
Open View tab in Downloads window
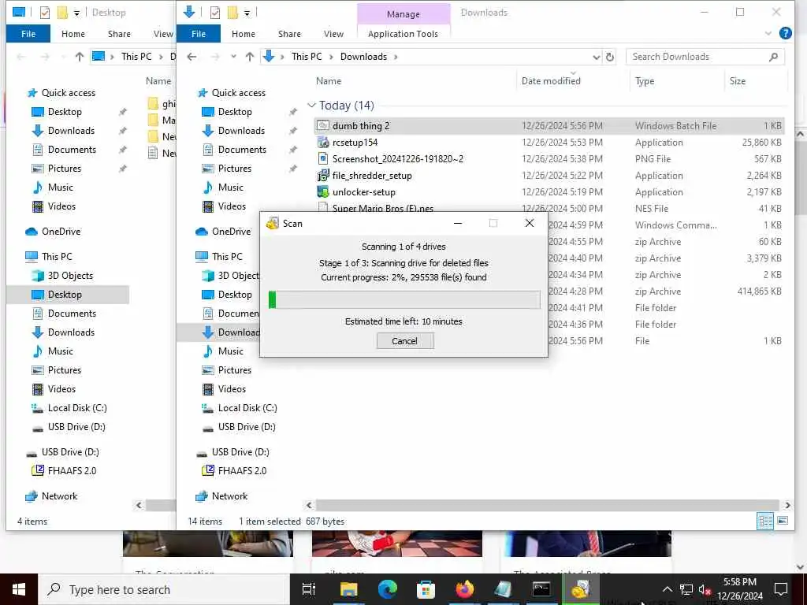[x=333, y=33]
